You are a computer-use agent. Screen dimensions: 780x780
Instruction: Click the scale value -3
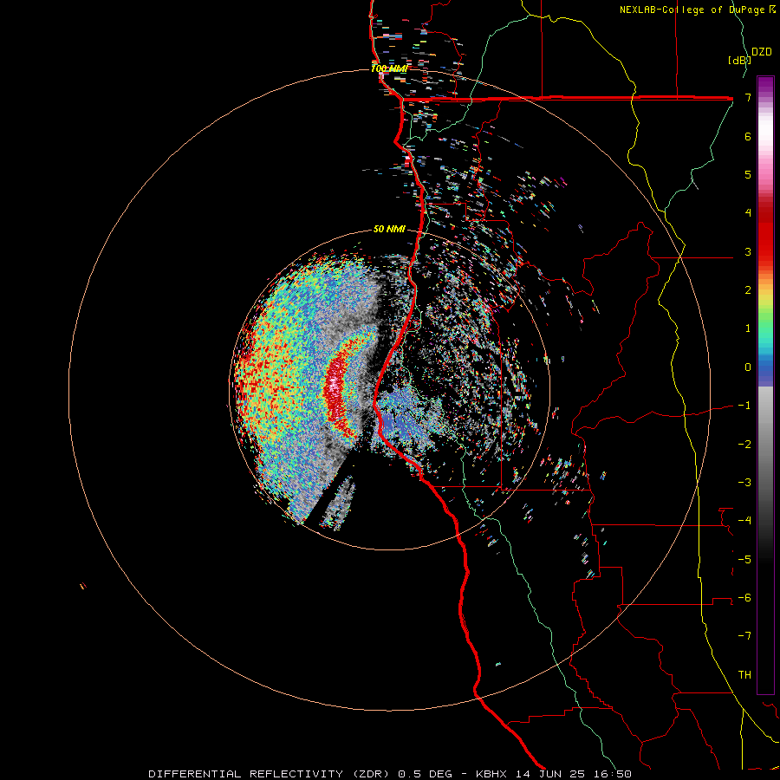744,483
